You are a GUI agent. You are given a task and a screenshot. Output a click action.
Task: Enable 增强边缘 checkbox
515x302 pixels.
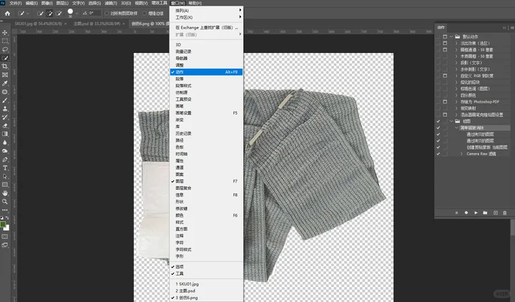click(x=144, y=14)
